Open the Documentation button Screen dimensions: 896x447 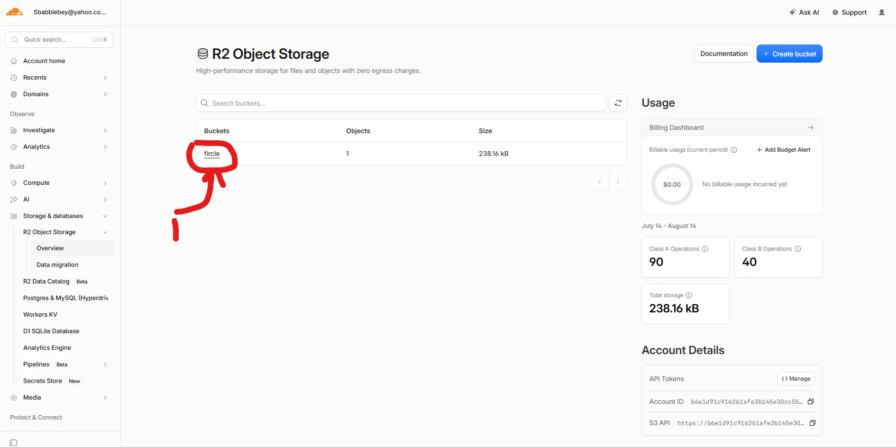pos(724,54)
